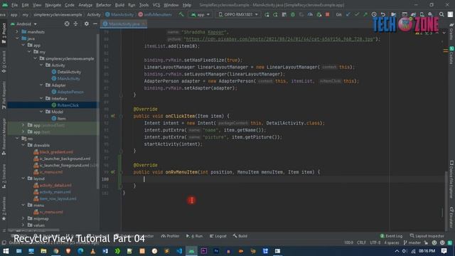Expand the manifests folder
The image size is (455, 256).
point(17,31)
